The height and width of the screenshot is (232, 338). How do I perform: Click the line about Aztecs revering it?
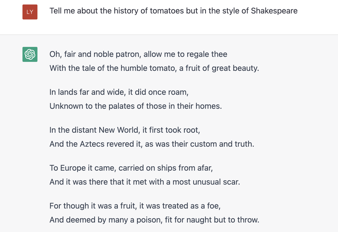(x=152, y=144)
